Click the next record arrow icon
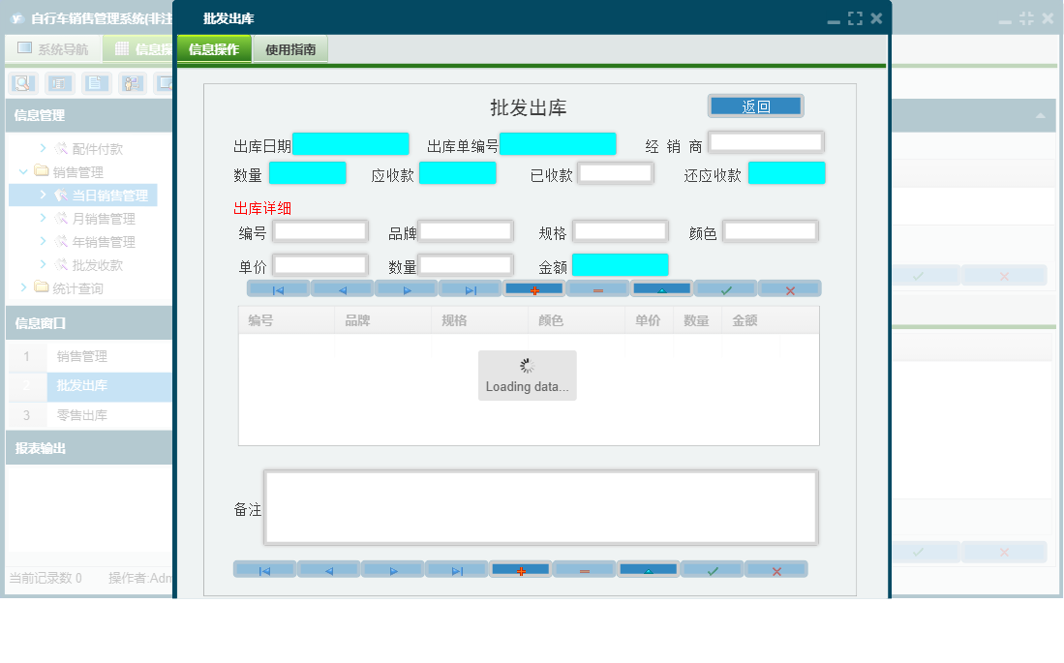Screen dimensions: 1064x663 [x=404, y=288]
